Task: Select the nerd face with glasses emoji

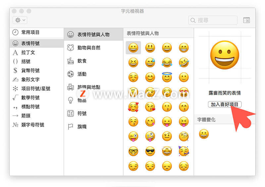Action: click(133, 151)
